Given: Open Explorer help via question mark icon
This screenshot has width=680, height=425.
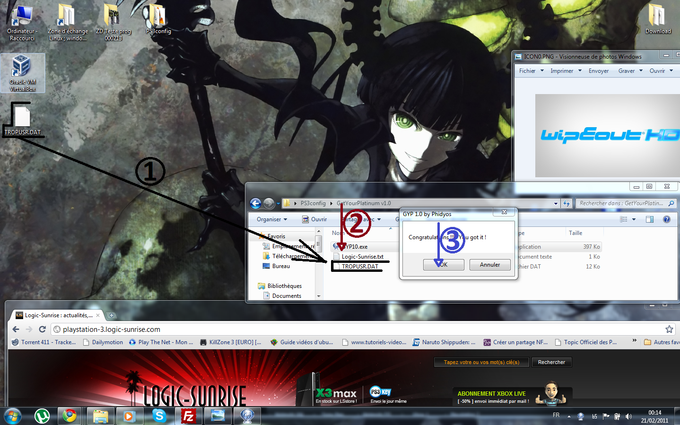Looking at the screenshot, I should pos(667,219).
